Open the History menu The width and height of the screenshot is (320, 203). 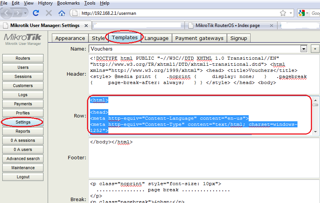(x=45, y=3)
